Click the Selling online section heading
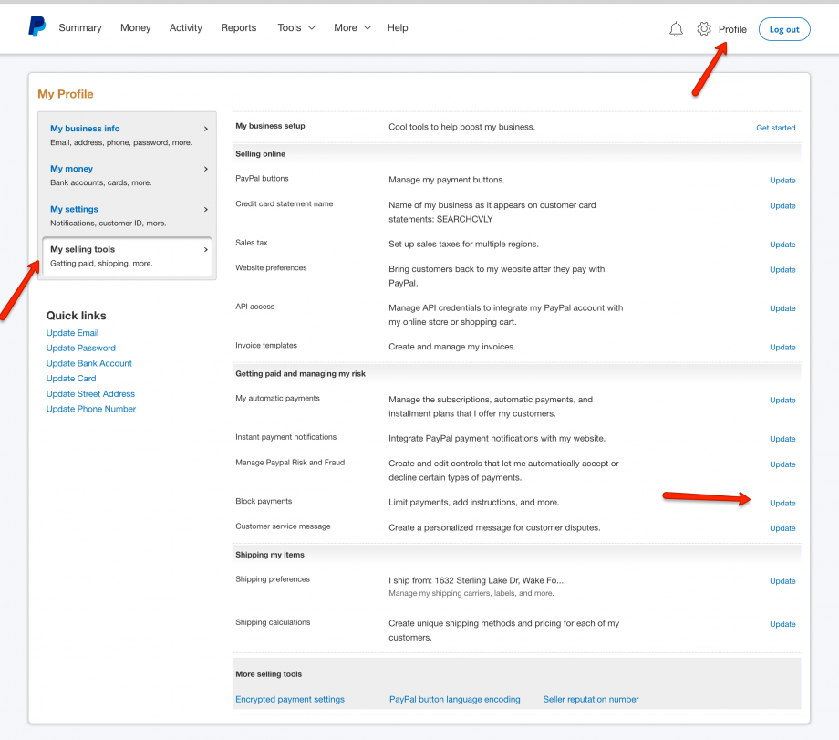The height and width of the screenshot is (740, 839). pos(261,154)
